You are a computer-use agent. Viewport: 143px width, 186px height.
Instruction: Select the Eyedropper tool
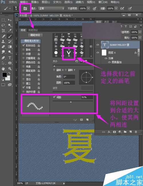(x=10, y=31)
